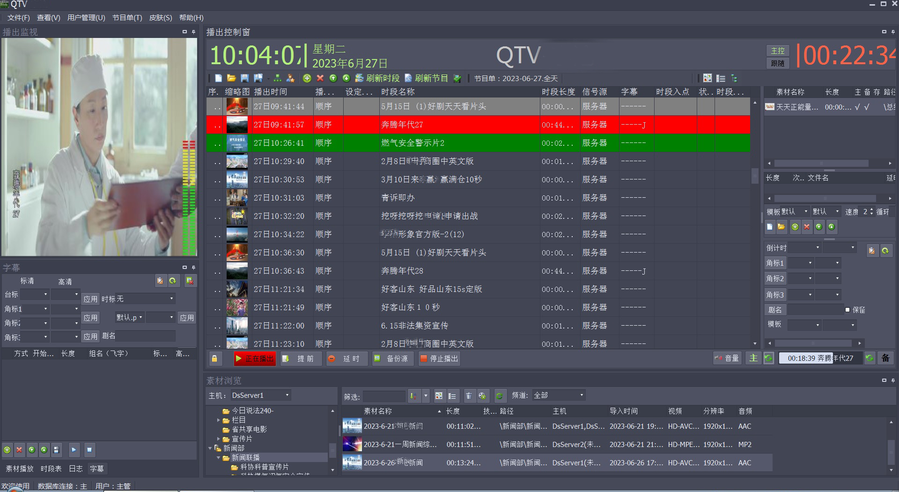Image resolution: width=899 pixels, height=492 pixels.
Task: Increase the 速度 speed stepper
Action: [871, 209]
